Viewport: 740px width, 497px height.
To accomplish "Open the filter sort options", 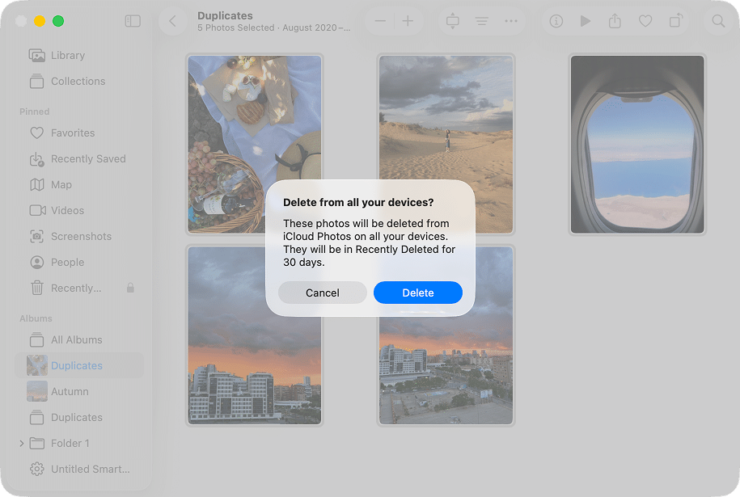I will 482,21.
